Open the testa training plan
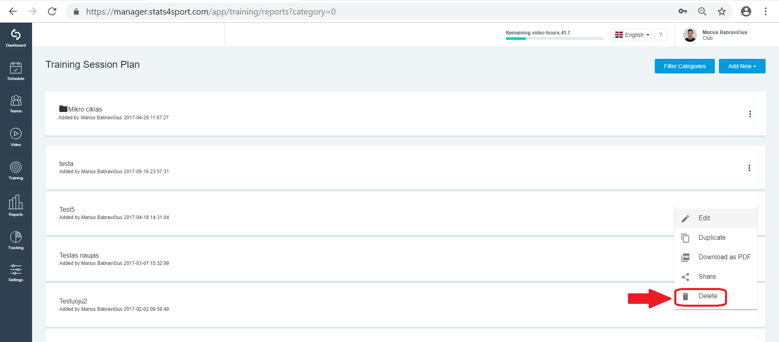 pos(66,163)
